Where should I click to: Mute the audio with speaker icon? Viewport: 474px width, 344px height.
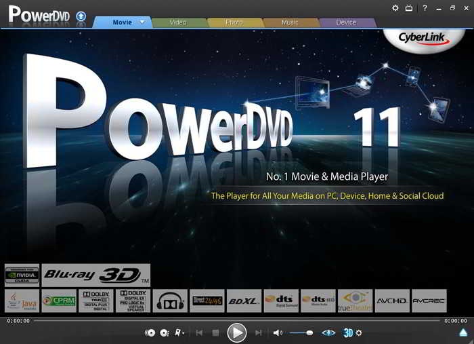coord(278,333)
